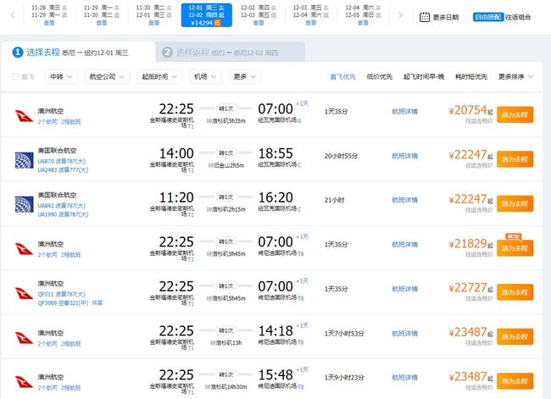Click the Qantas logo on the ¥21829 flight
The height and width of the screenshot is (399, 551).
pos(24,249)
